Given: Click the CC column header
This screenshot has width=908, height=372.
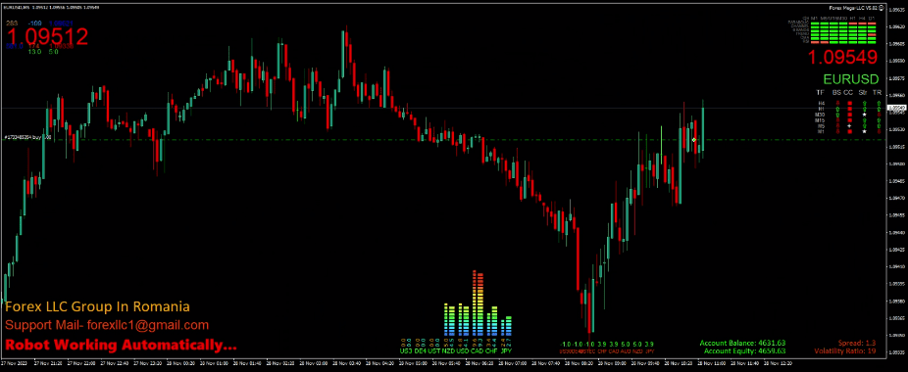Looking at the screenshot, I should (x=848, y=92).
